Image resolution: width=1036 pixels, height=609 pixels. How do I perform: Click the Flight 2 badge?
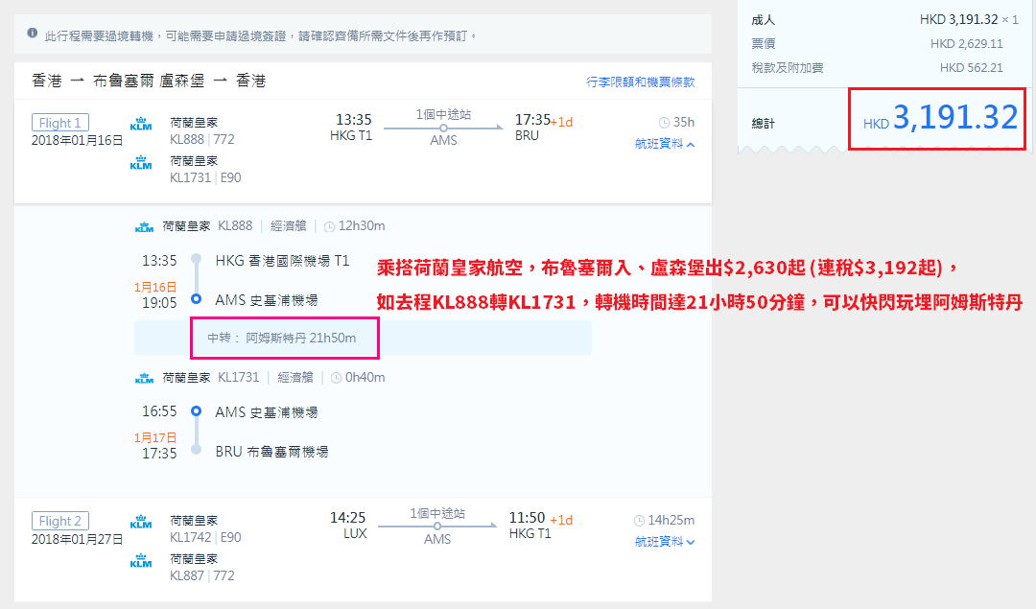coord(60,521)
